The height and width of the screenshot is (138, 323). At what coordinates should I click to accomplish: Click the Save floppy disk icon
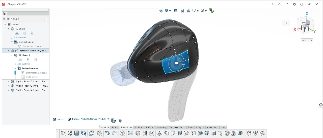point(77,133)
